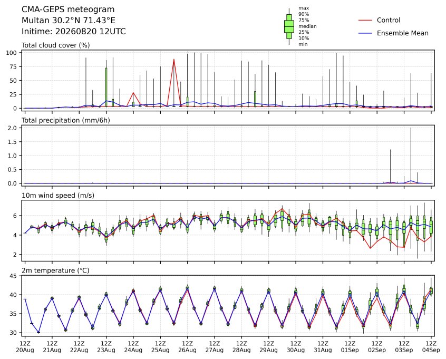Click the tallest precipitation whisker spike reaching 2.0
The height and width of the screenshot is (359, 446).
point(411,156)
